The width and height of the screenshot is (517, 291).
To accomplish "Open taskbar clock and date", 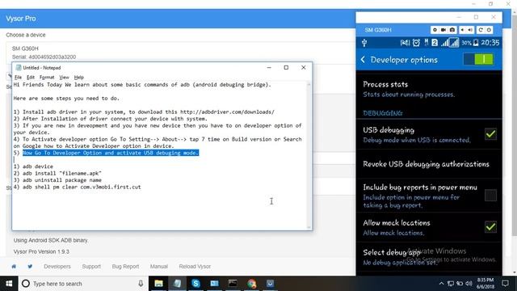I will coord(485,284).
